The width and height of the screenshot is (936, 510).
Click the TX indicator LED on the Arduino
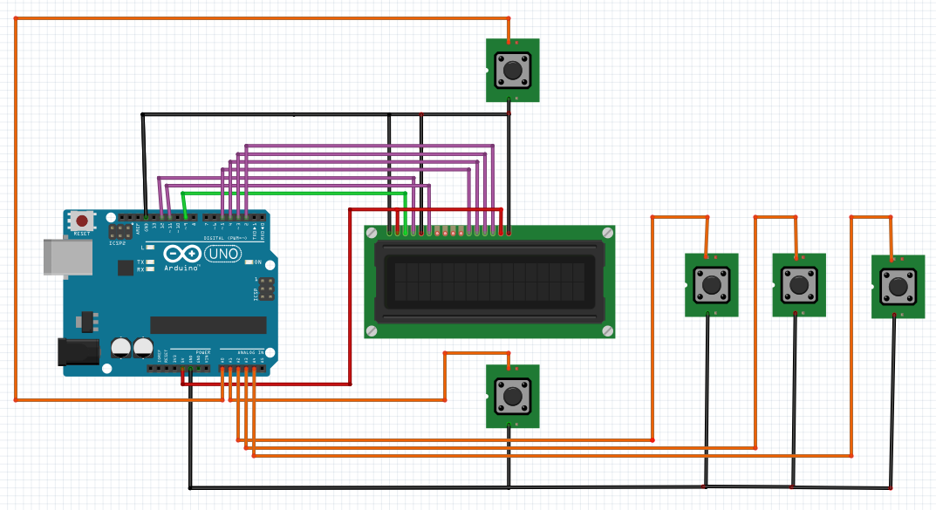tap(150, 262)
